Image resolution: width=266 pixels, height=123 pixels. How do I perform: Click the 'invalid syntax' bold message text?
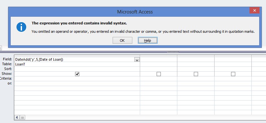click(x=79, y=23)
